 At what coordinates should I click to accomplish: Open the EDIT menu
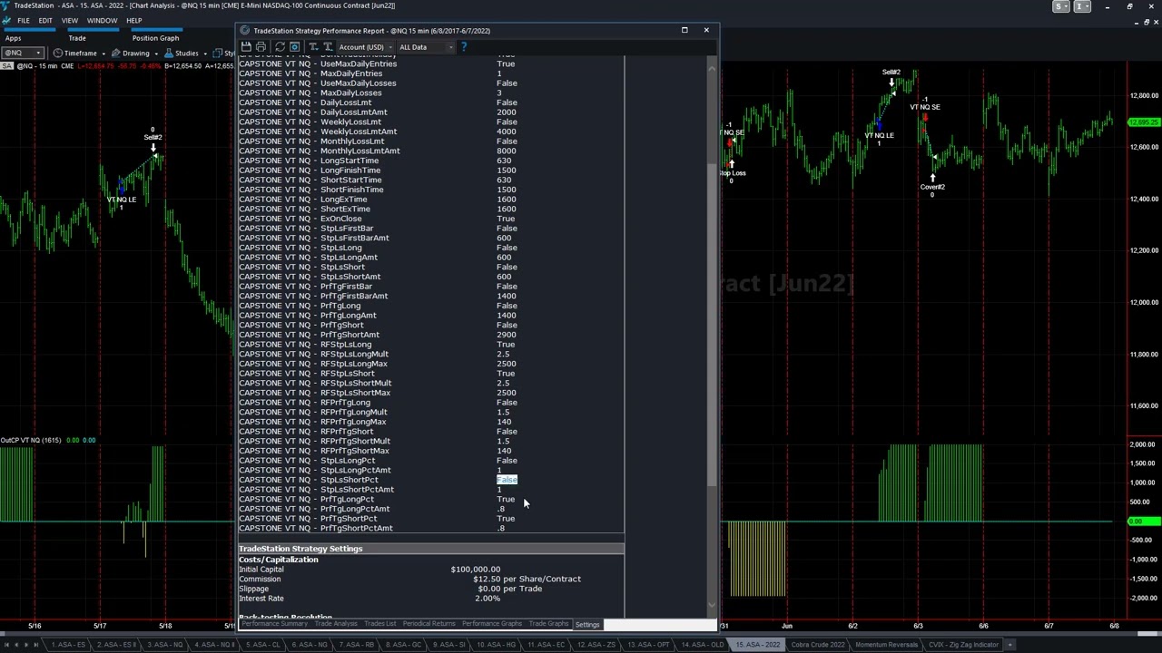44,20
